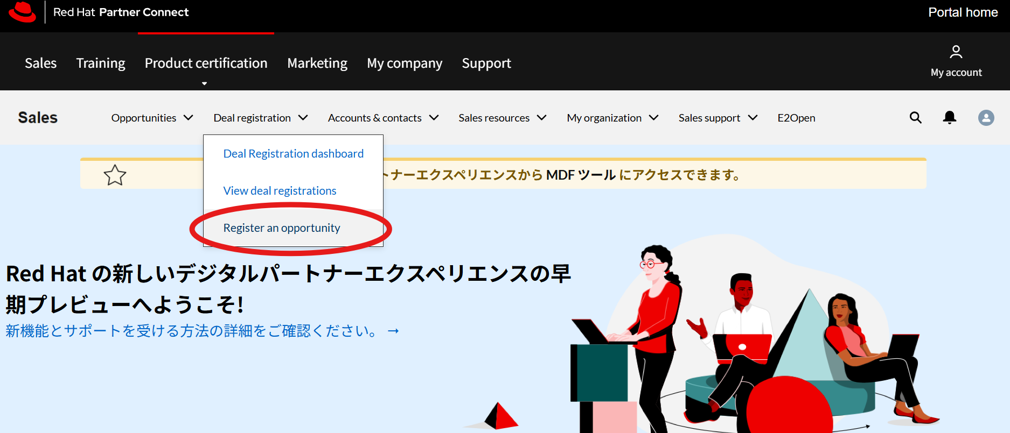Select Register an opportunity menu entry
Screen dimensions: 1010x433
[282, 228]
